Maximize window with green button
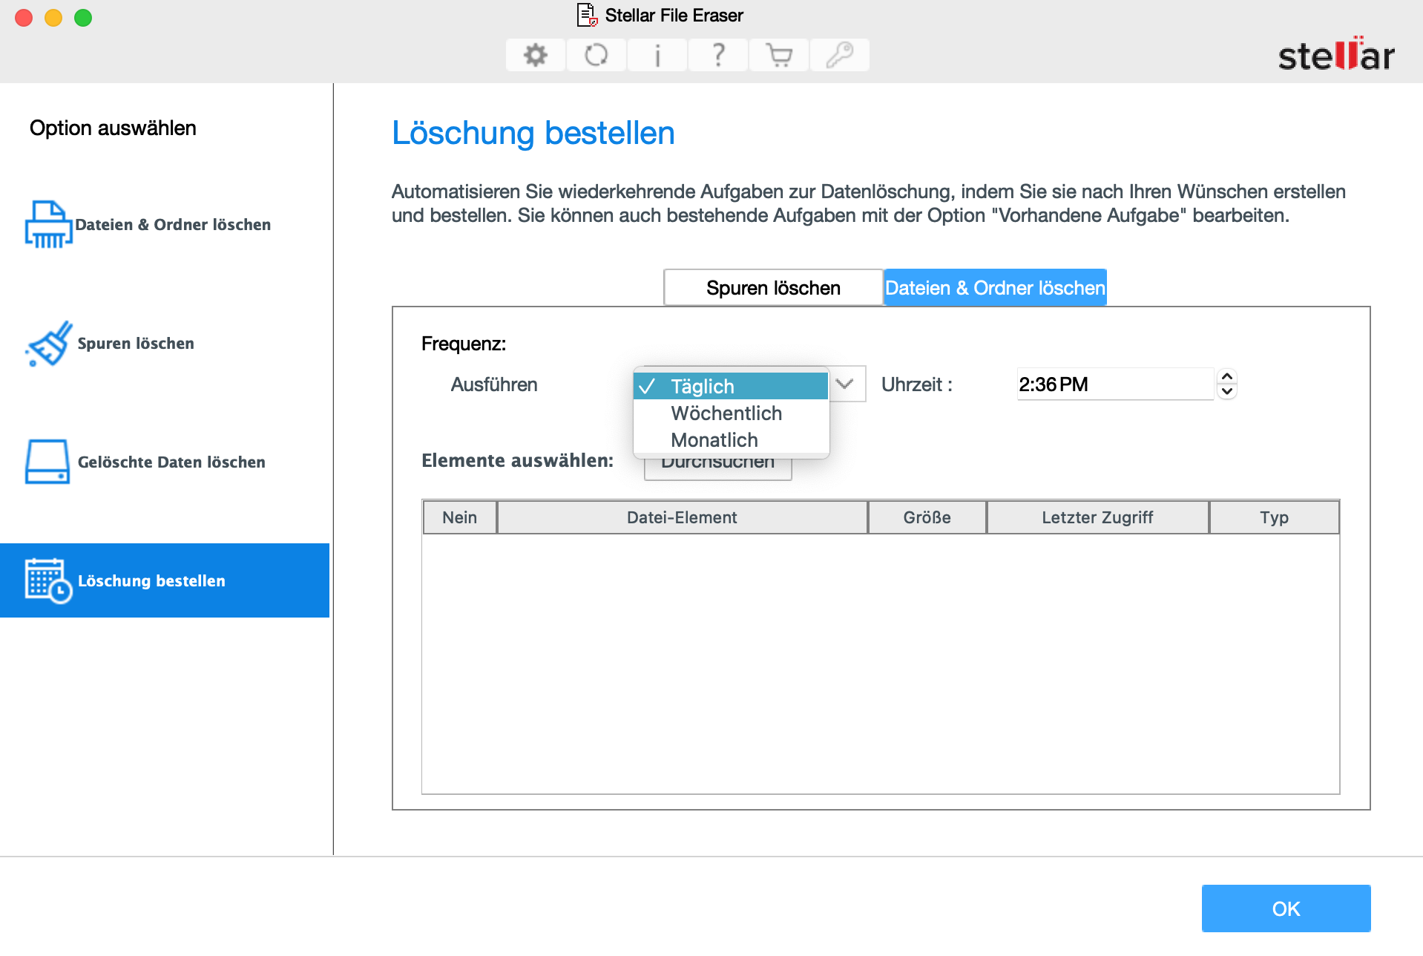This screenshot has height=956, width=1423. pos(83,18)
